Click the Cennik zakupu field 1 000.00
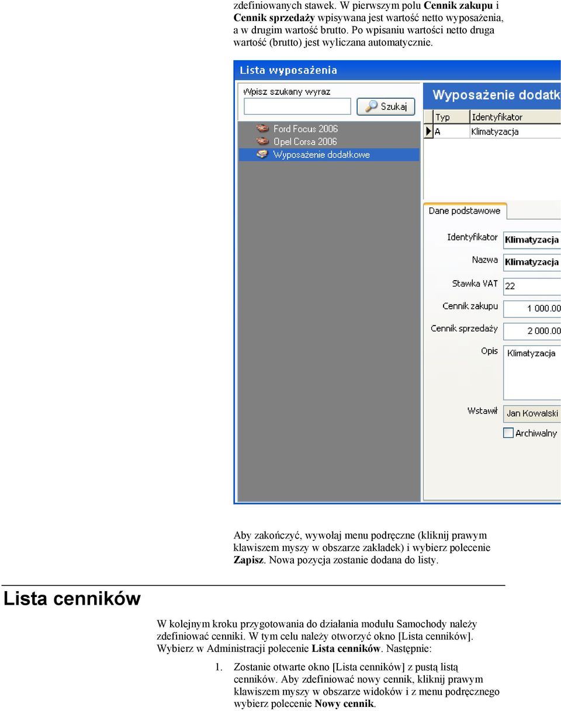The image size is (561, 711). 532,308
